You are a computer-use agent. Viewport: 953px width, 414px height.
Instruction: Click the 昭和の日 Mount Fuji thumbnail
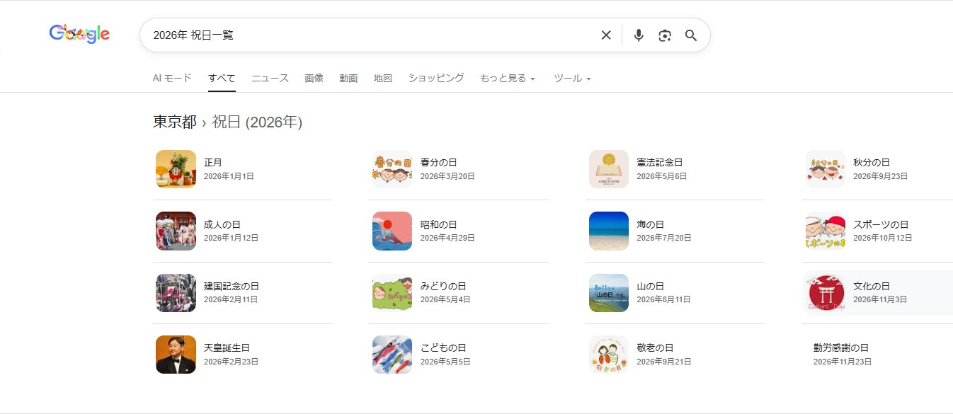(392, 231)
